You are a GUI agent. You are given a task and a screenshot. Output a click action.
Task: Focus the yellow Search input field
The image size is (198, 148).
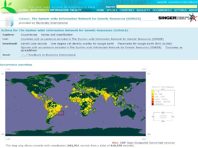(157, 7)
